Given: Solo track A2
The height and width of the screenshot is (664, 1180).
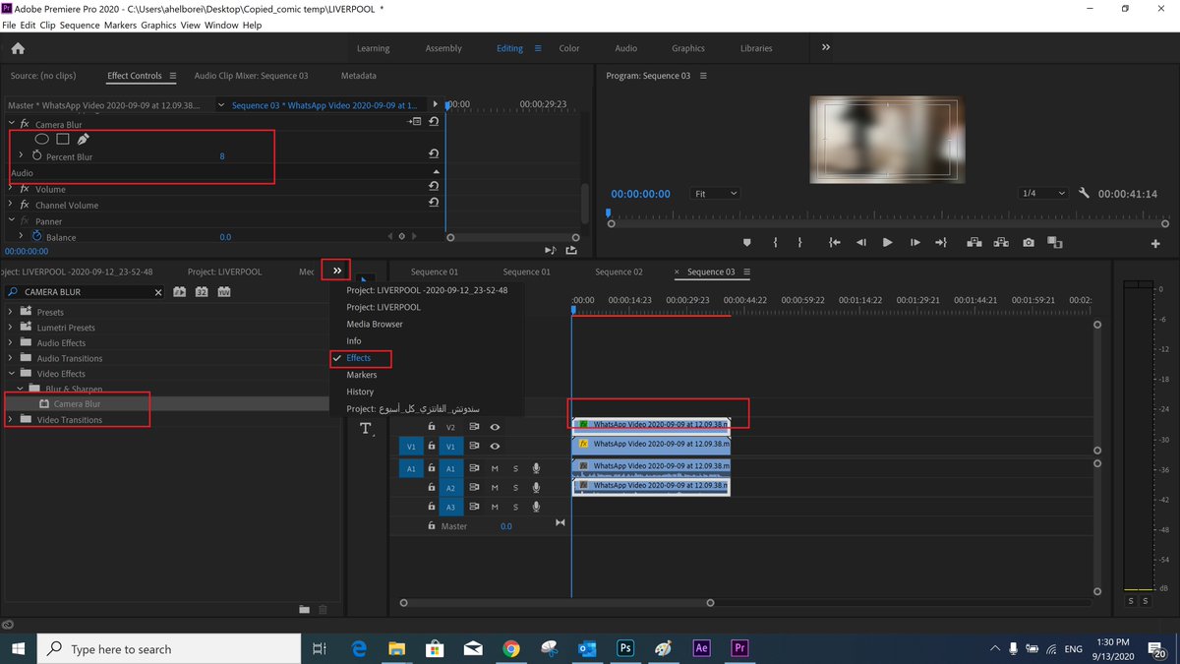Looking at the screenshot, I should [x=515, y=487].
